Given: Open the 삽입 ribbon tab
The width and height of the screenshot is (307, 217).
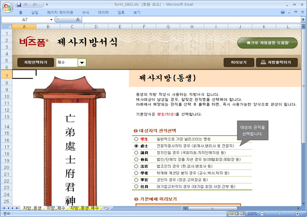Looking at the screenshot, I should click(x=35, y=13).
